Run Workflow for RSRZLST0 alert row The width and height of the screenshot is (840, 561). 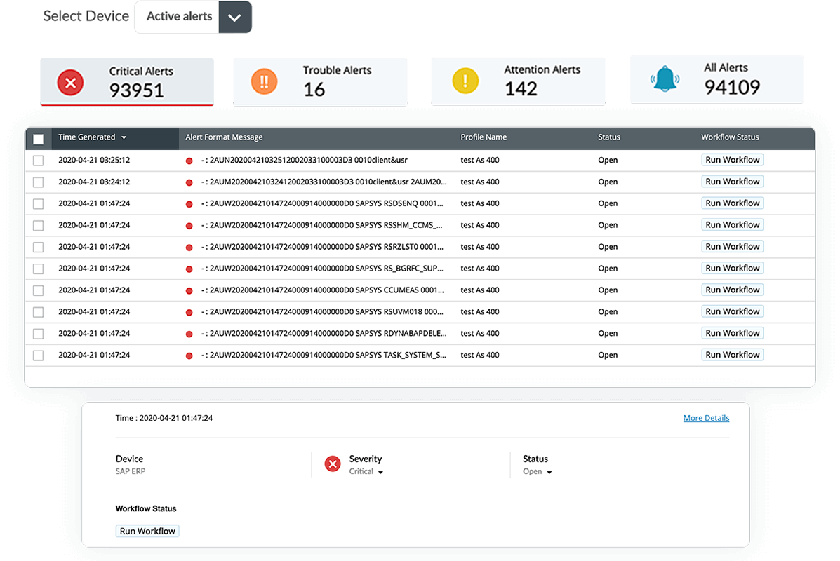coord(733,246)
